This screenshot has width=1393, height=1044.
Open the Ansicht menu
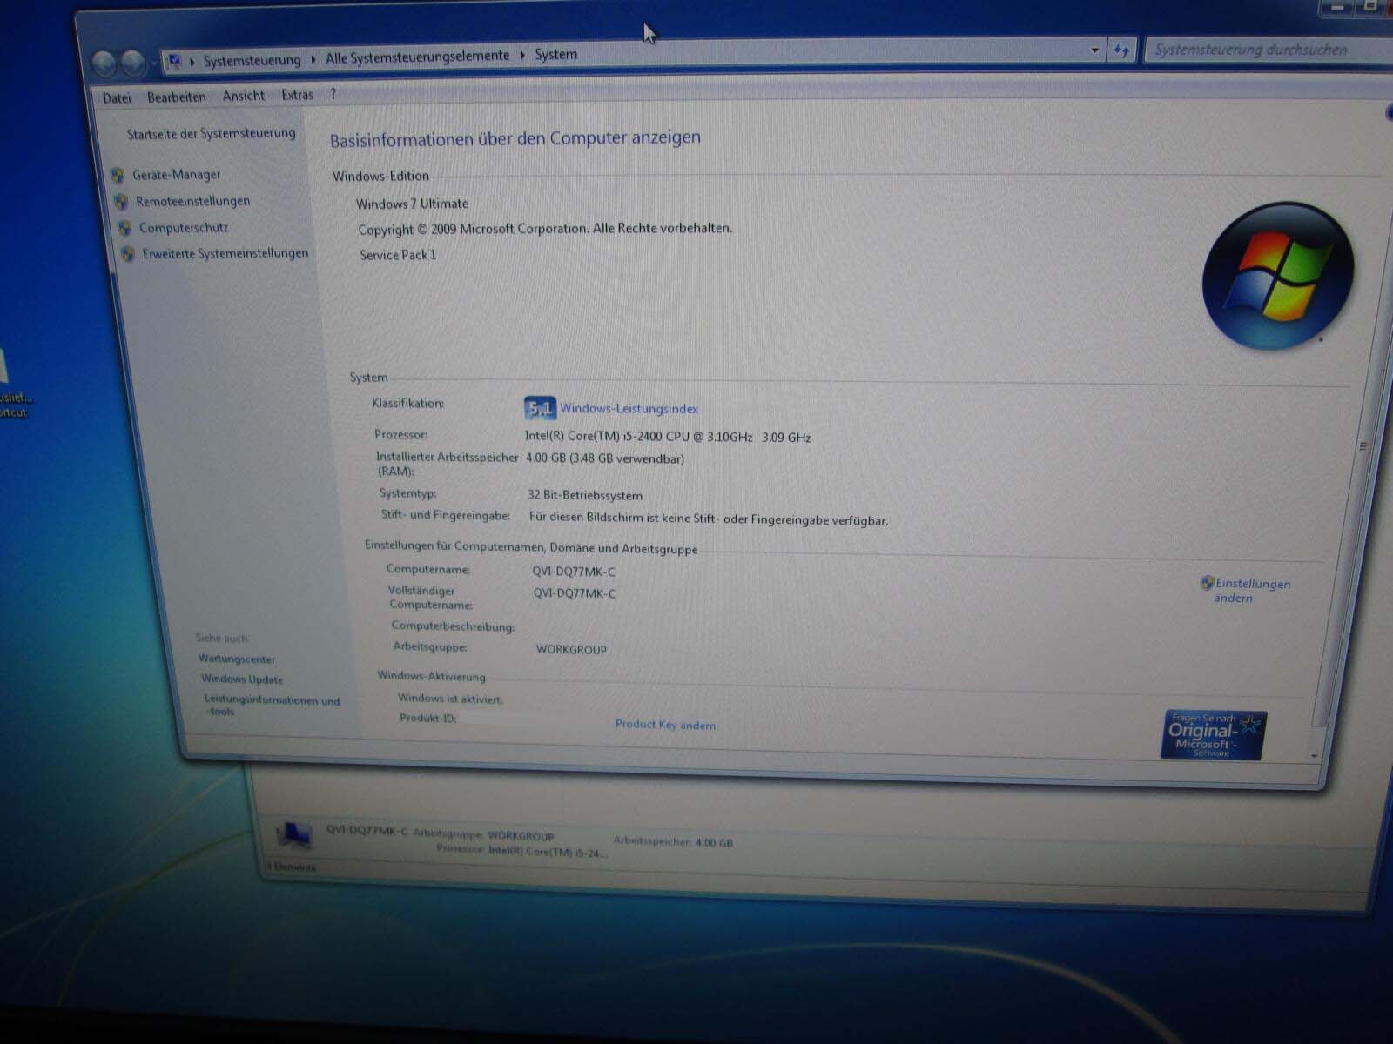pyautogui.click(x=243, y=96)
